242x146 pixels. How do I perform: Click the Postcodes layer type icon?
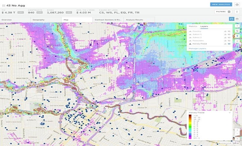click(x=190, y=41)
